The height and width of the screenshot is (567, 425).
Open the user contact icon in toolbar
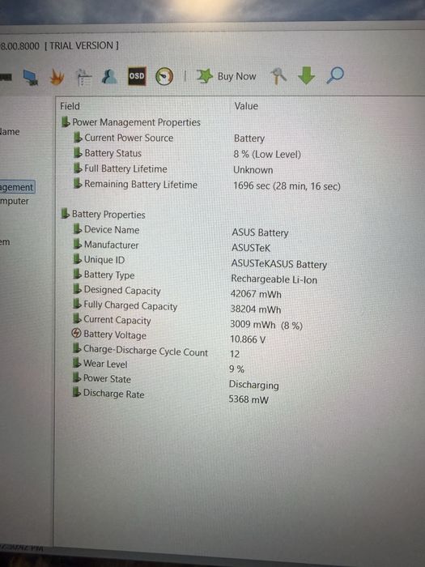pyautogui.click(x=109, y=76)
